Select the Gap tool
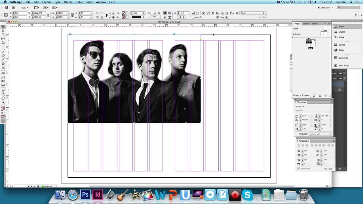363x204 pixels. [3, 39]
